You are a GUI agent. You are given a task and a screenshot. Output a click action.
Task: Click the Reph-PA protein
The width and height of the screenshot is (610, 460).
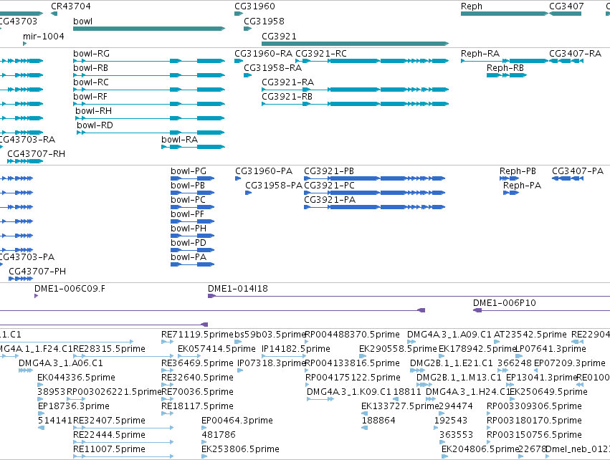pyautogui.click(x=511, y=193)
